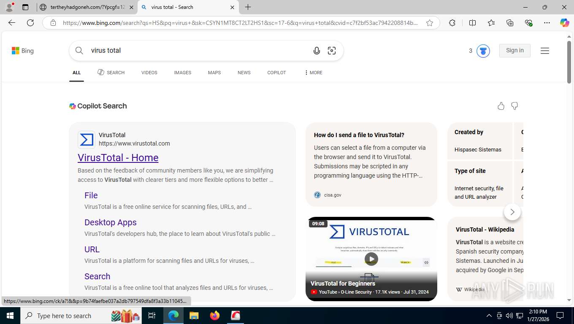
Task: Switch to SEARCH tab
Action: tap(111, 73)
